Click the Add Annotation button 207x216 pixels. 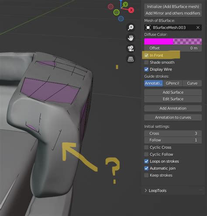click(x=173, y=108)
